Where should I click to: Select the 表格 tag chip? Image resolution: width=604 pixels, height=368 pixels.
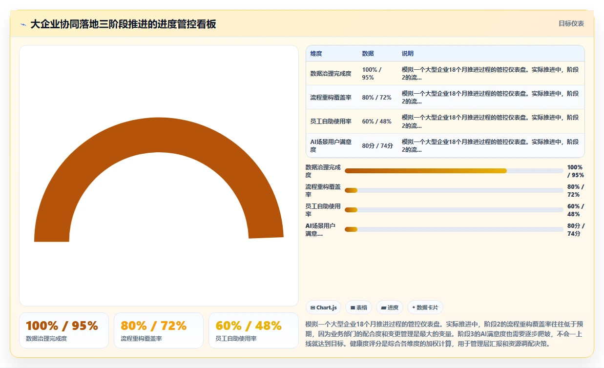(358, 307)
